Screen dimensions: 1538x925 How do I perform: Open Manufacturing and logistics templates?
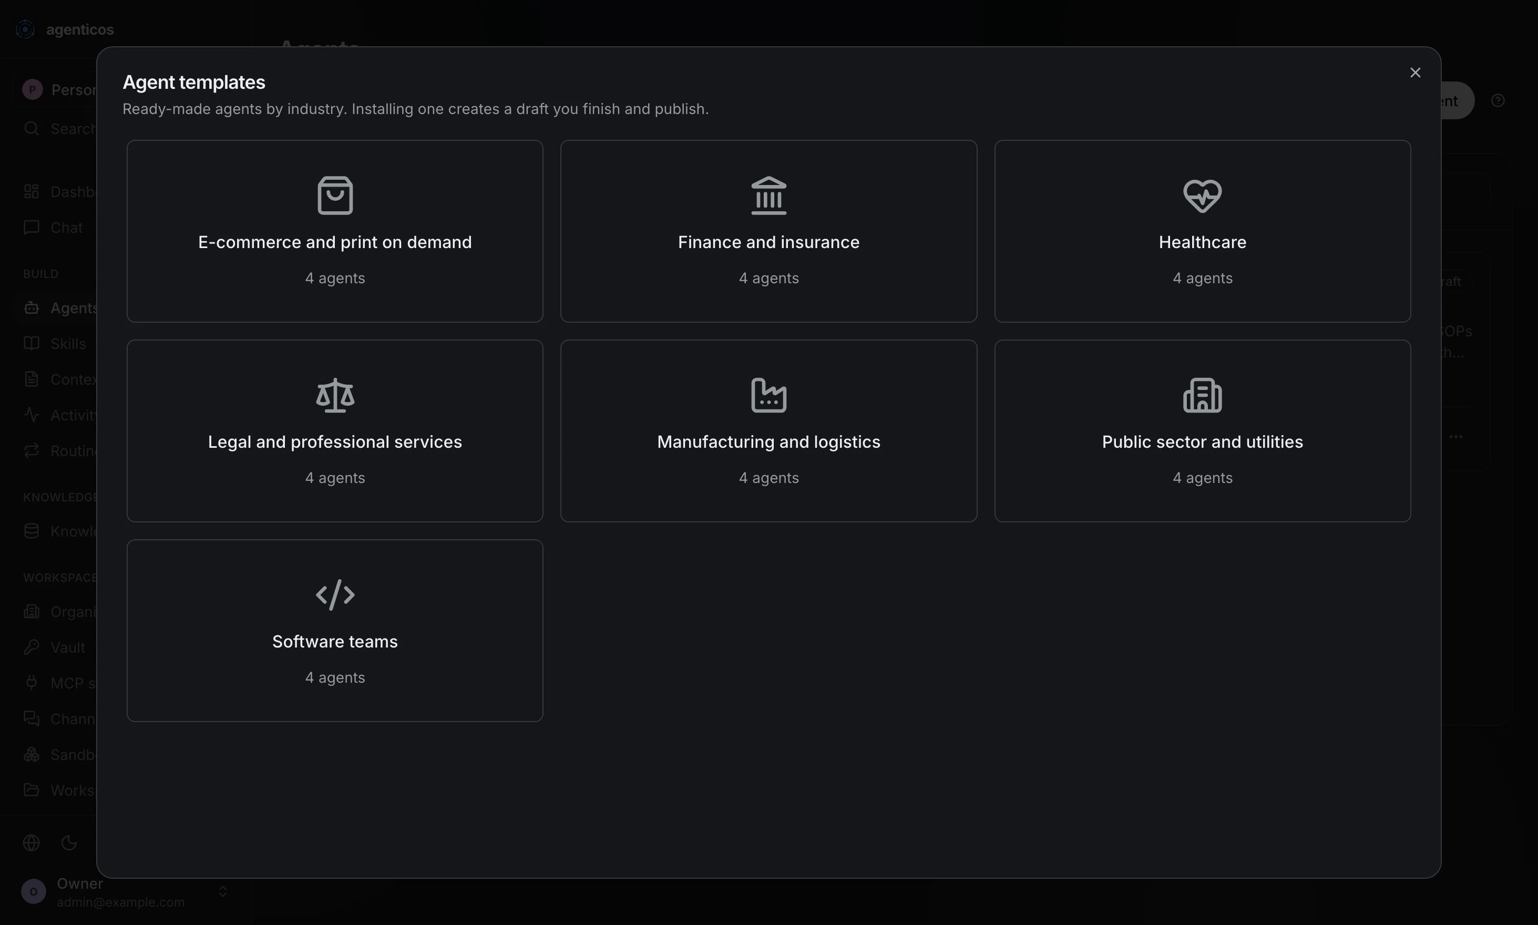coord(768,431)
